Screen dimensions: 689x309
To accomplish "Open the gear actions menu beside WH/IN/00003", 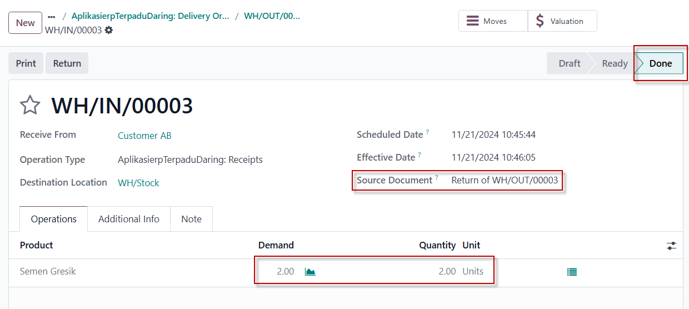I will pos(109,30).
